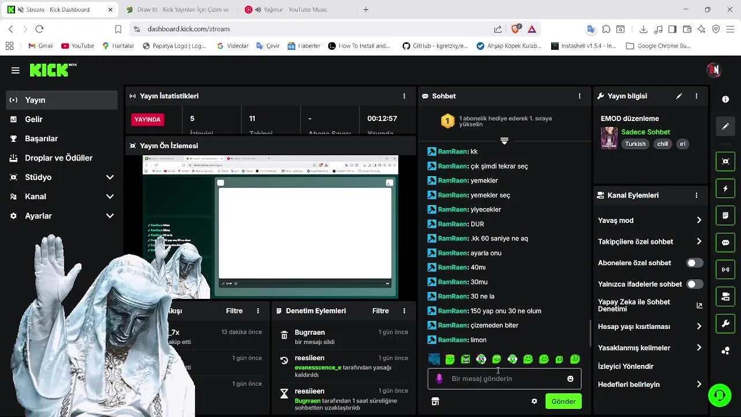Click the chat bubble icon in right sidebar
The width and height of the screenshot is (741, 417).
(725, 243)
